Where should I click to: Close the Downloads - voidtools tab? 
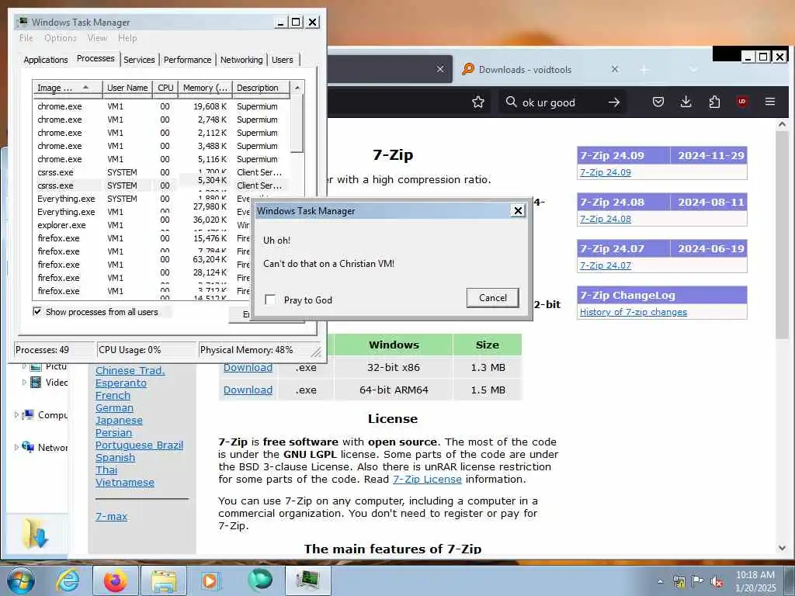(x=615, y=69)
